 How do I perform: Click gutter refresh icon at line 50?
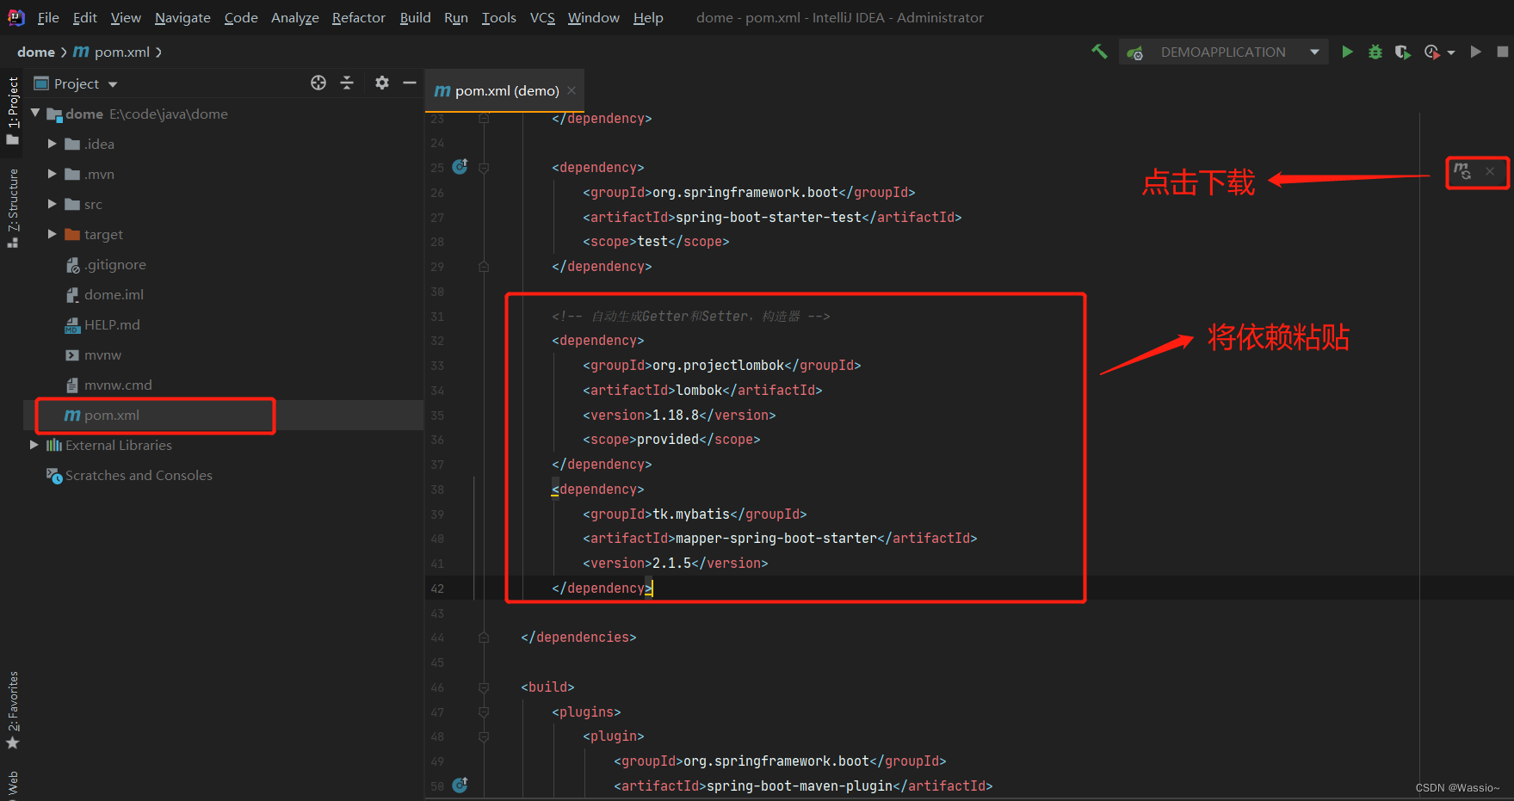[x=460, y=785]
